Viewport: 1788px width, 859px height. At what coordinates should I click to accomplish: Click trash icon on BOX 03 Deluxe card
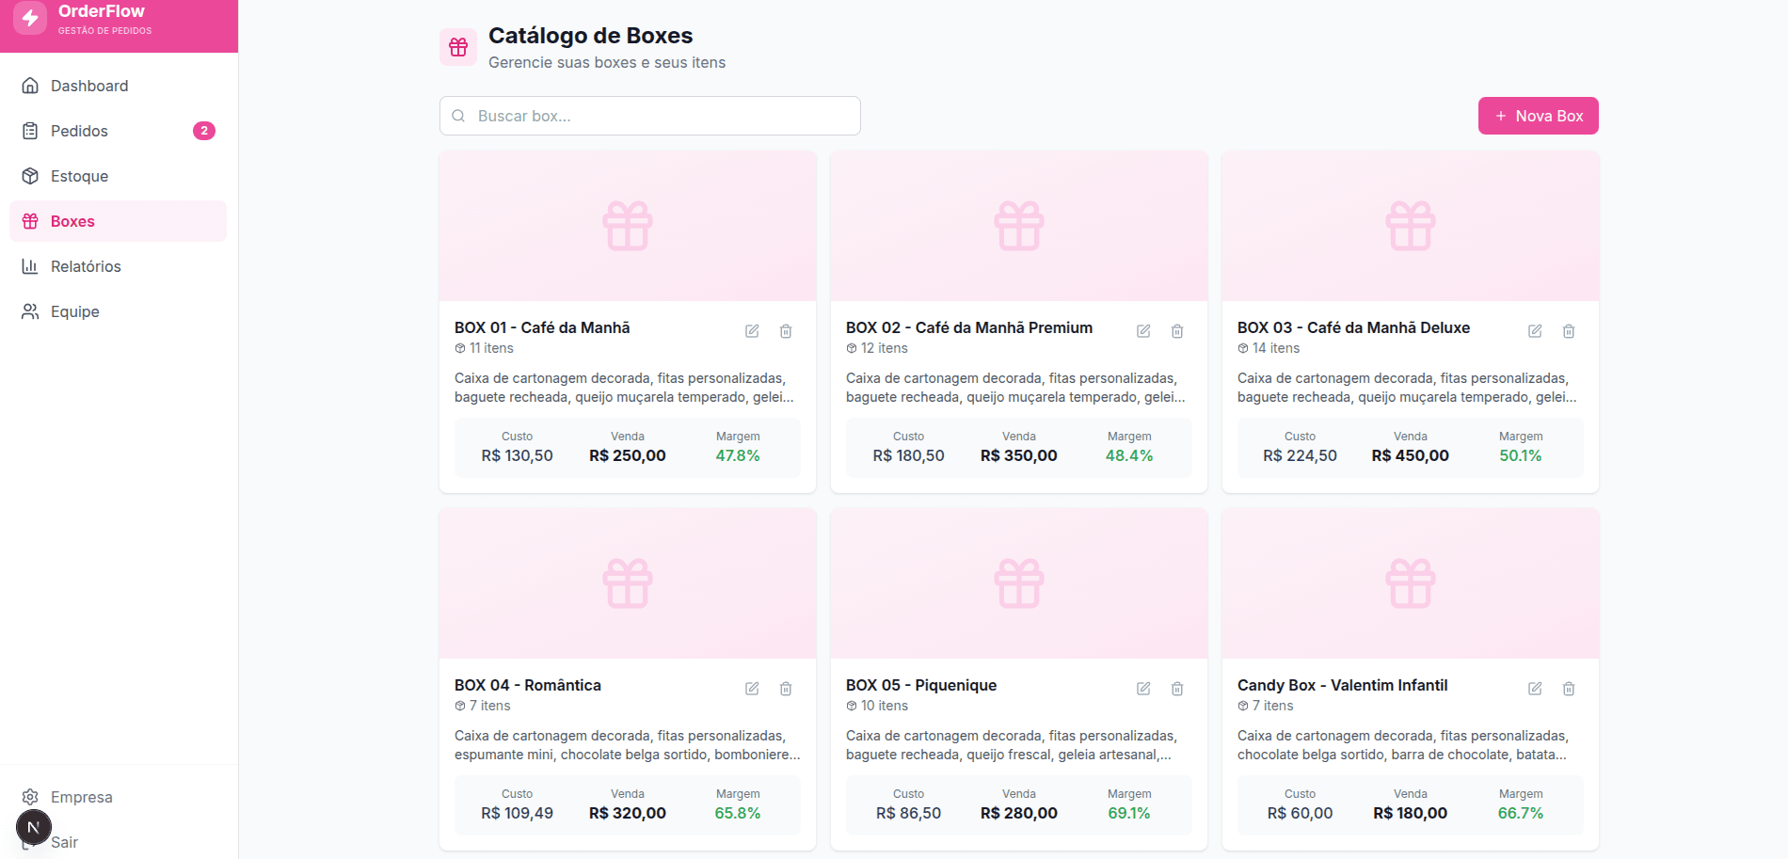(1569, 331)
